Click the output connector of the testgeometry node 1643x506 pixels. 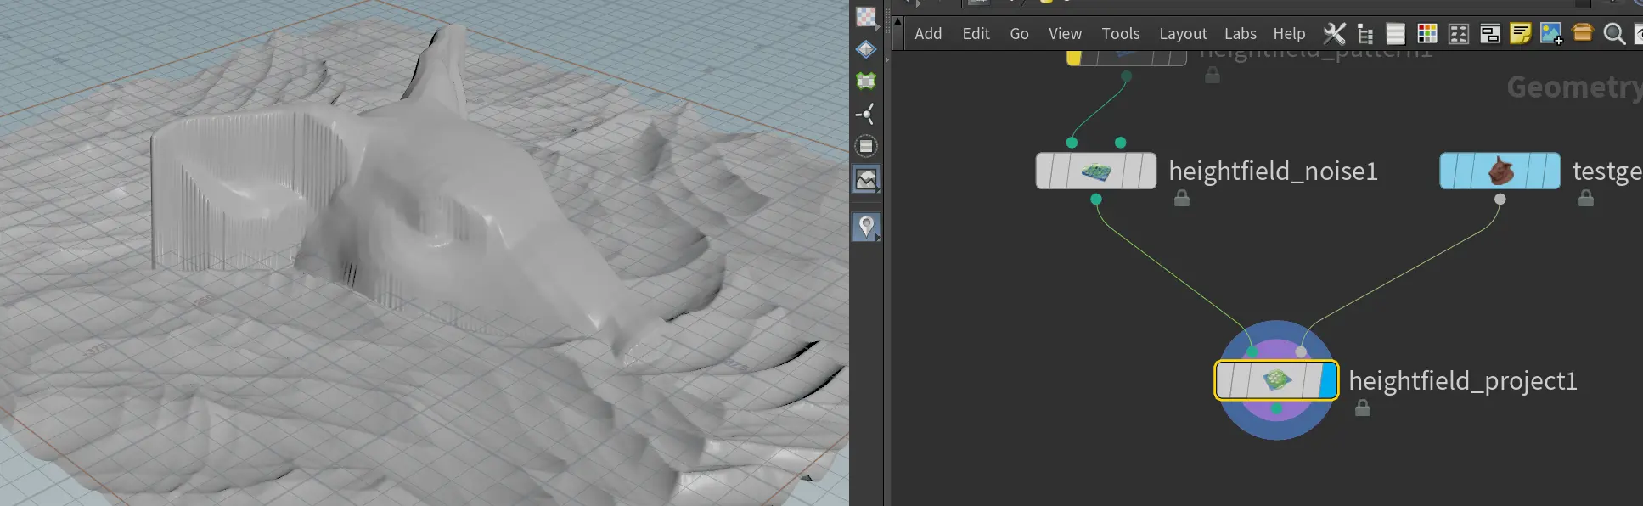tap(1500, 199)
